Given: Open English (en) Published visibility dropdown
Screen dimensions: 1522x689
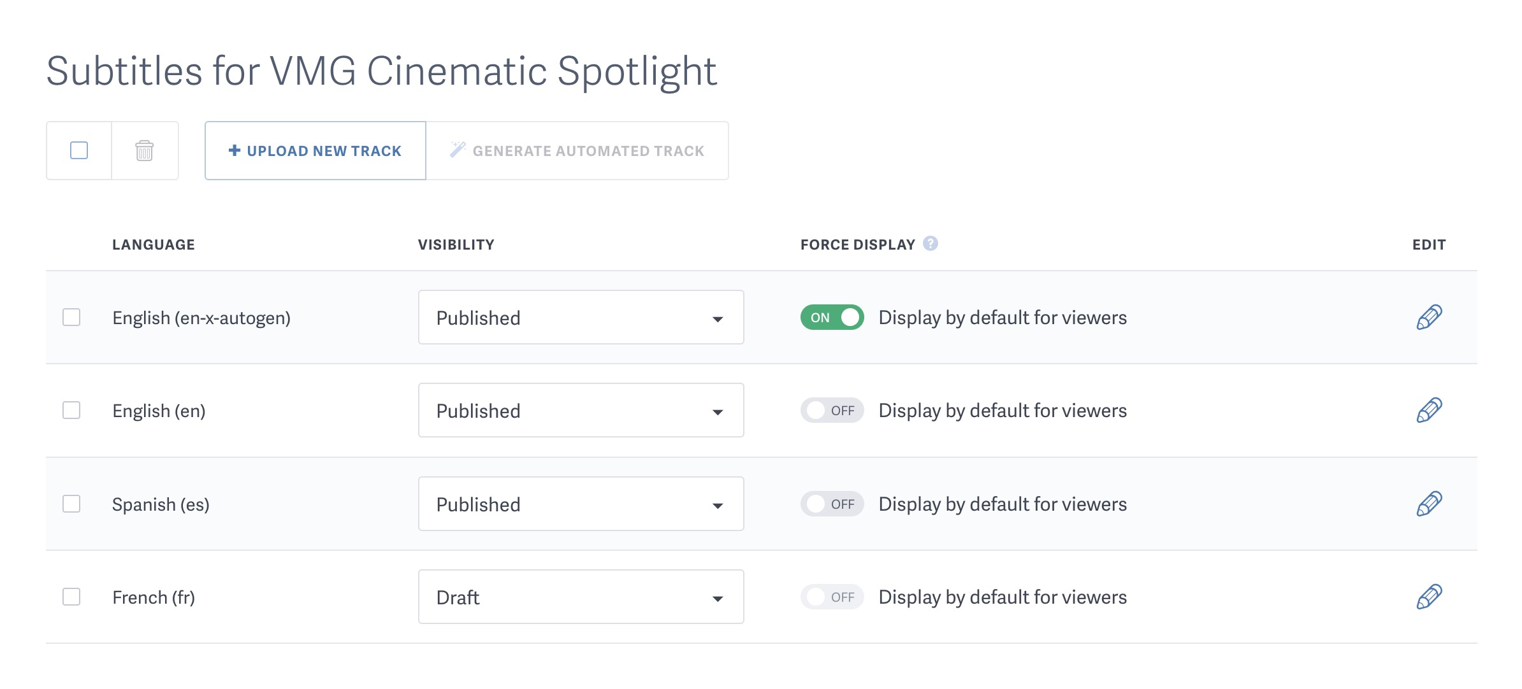Looking at the screenshot, I should point(581,411).
